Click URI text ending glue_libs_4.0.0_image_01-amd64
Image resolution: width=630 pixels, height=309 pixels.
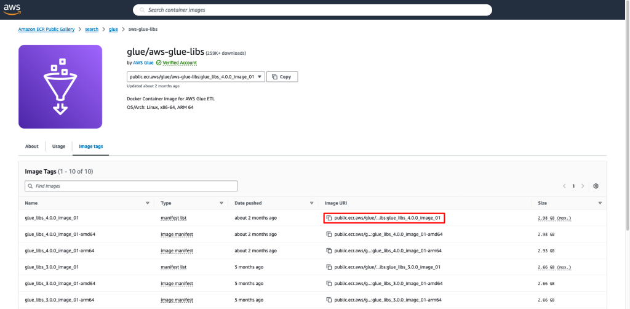point(389,235)
